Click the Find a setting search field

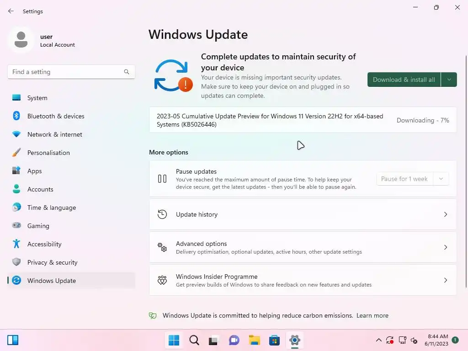coord(71,72)
